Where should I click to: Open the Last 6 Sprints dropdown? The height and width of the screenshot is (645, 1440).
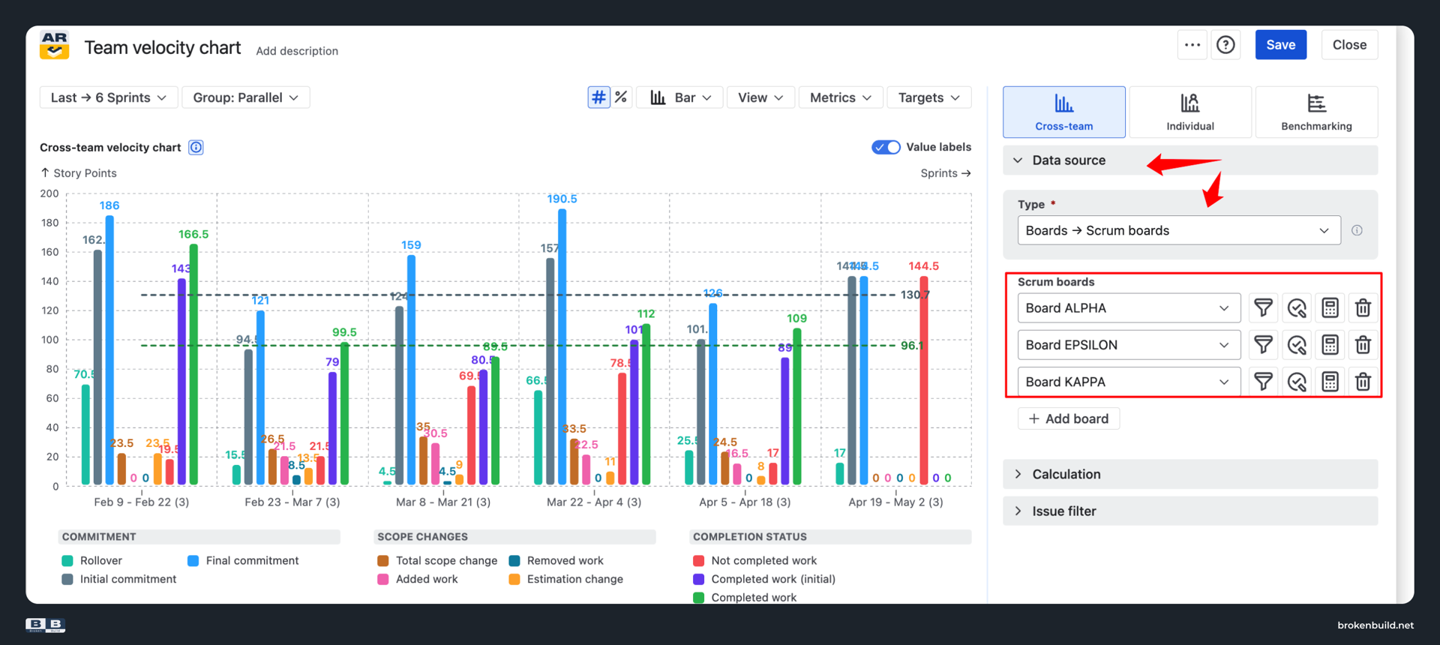point(109,97)
